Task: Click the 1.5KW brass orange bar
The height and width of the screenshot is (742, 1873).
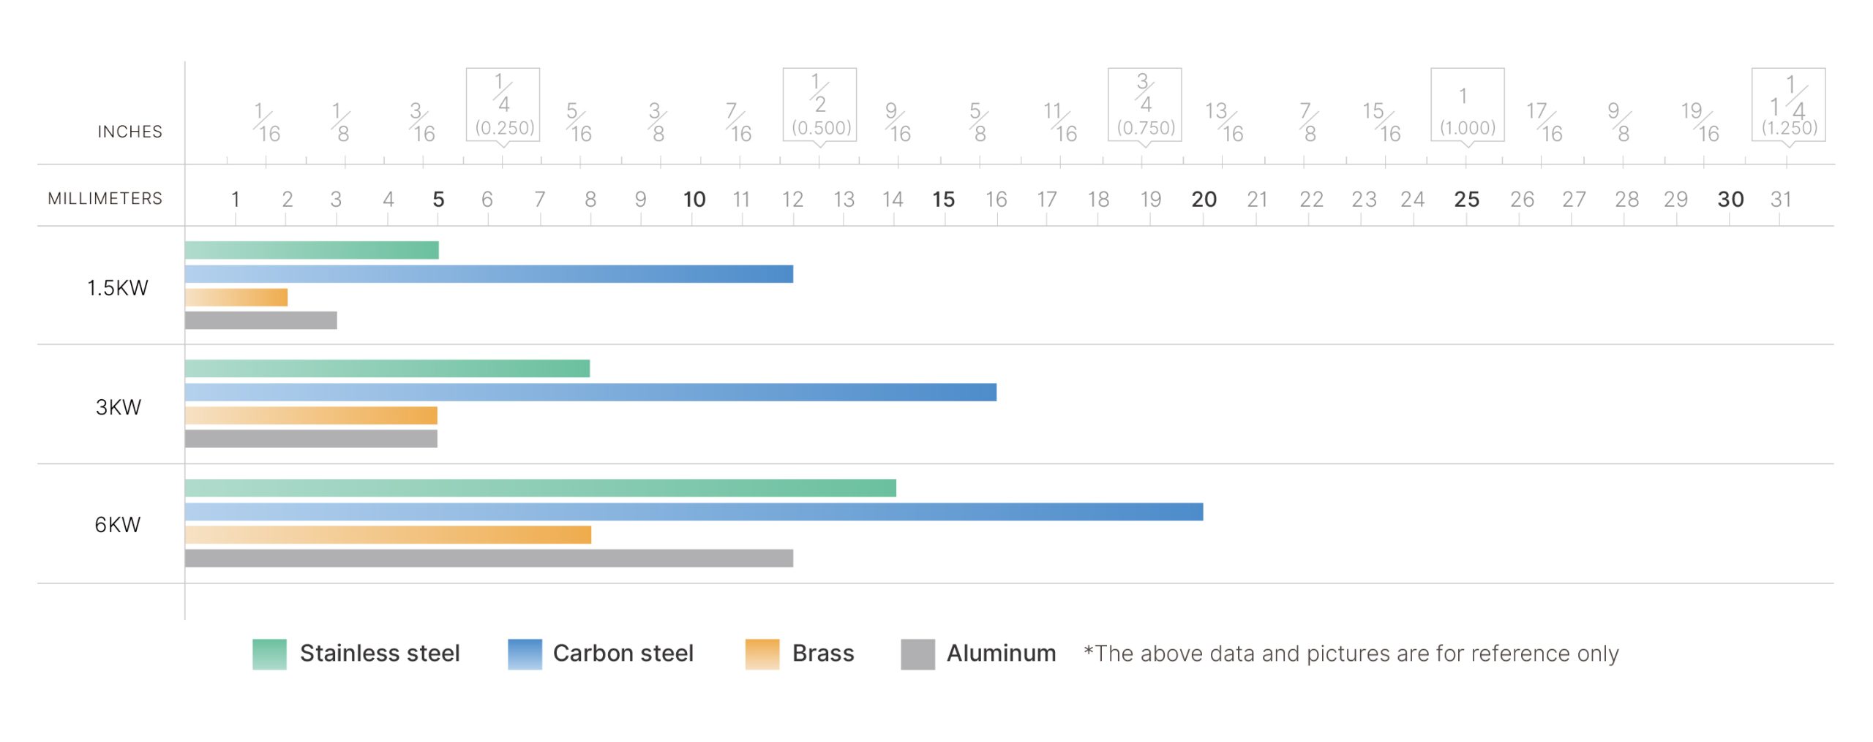Action: [x=236, y=298]
